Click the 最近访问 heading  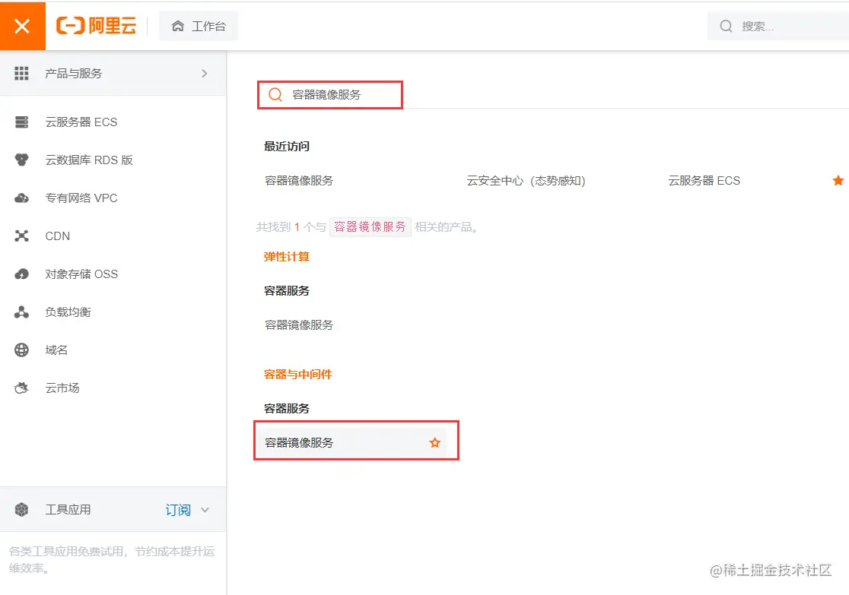coord(287,147)
